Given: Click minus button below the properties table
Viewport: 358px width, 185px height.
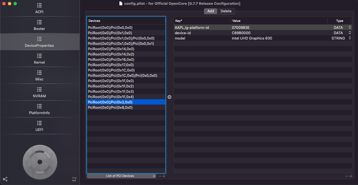Looking at the screenshot, I should point(347,176).
